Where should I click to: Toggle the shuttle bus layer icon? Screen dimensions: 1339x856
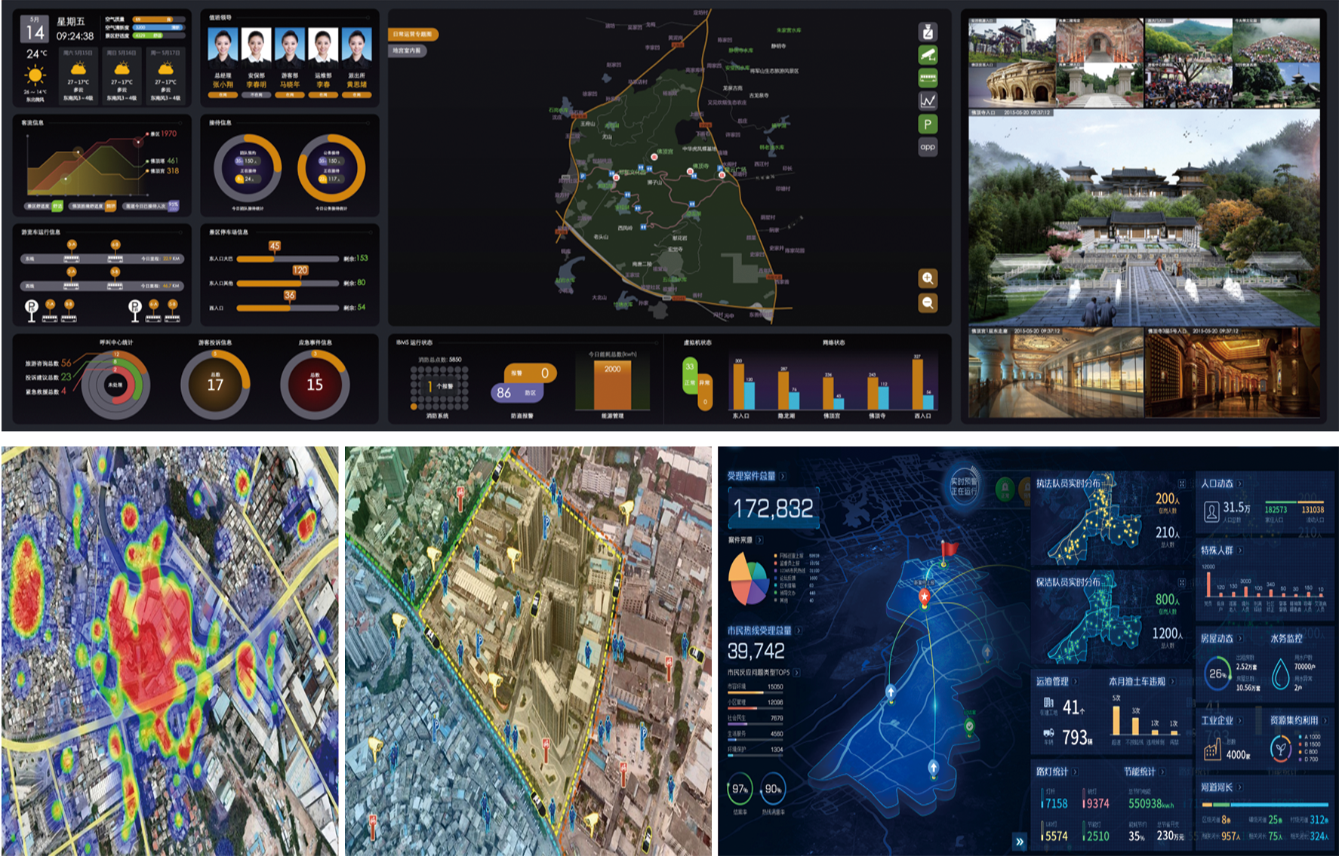(x=928, y=78)
